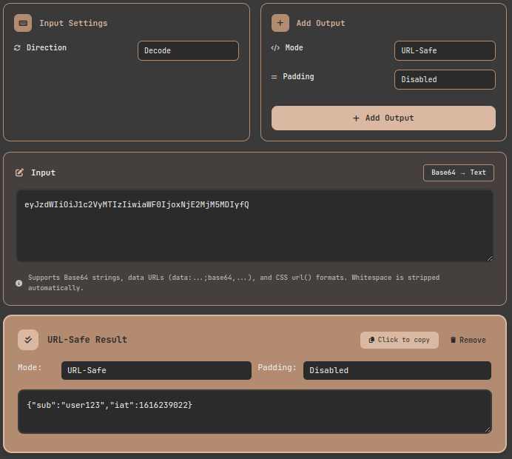
Task: Open the result Mode dropdown URL-Safe
Action: [x=156, y=370]
